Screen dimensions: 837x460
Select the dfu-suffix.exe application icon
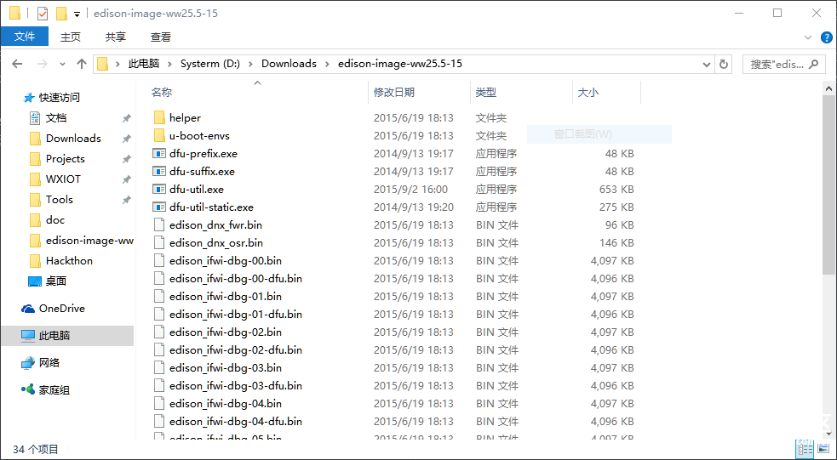point(159,172)
